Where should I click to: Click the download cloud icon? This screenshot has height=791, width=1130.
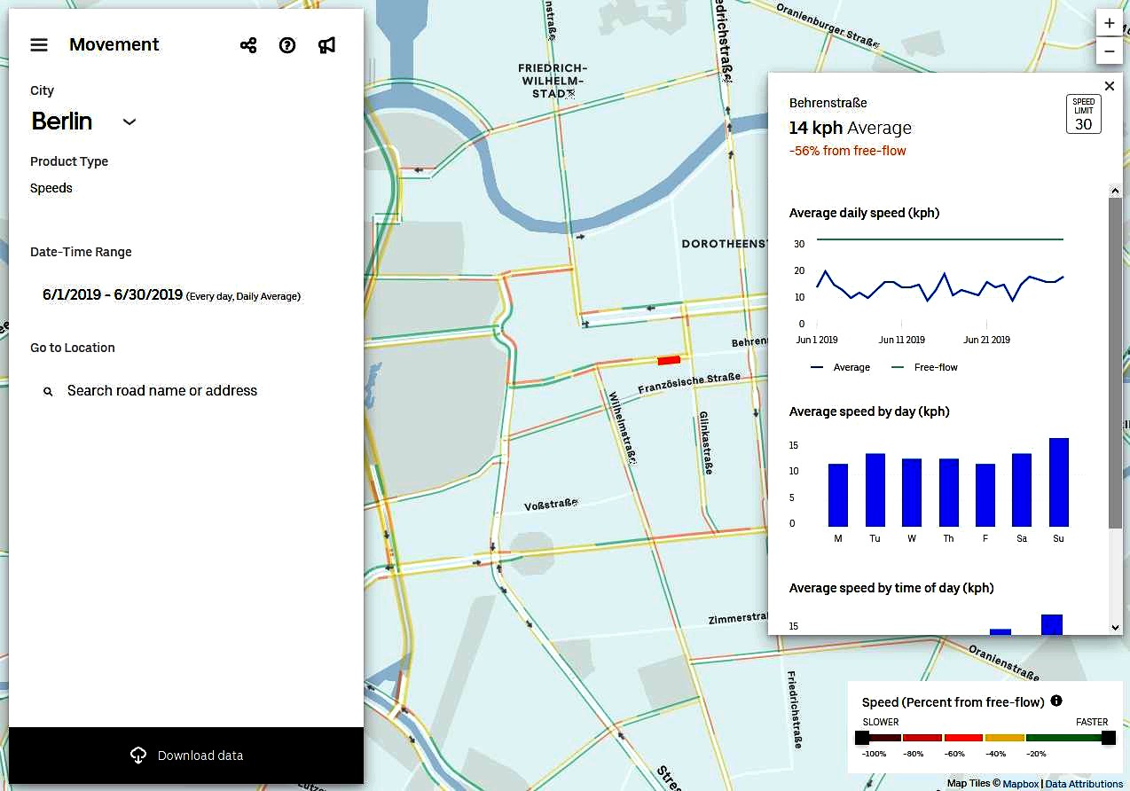pyautogui.click(x=138, y=755)
